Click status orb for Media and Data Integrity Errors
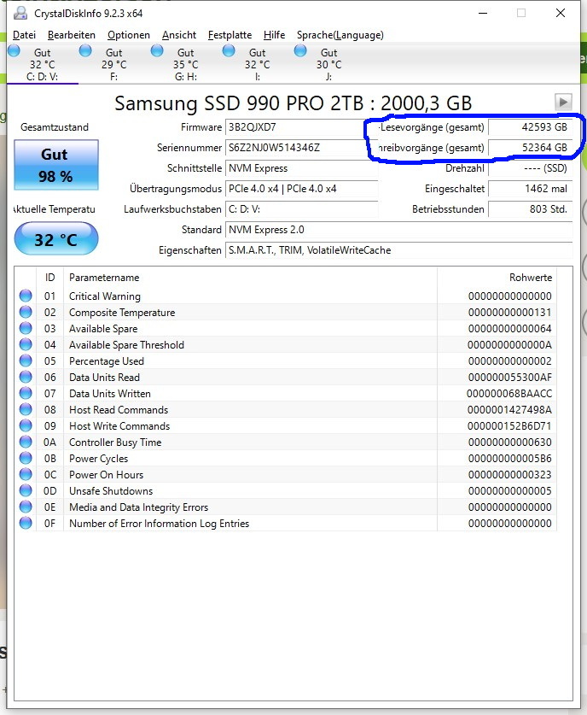This screenshot has height=715, width=587. click(26, 507)
